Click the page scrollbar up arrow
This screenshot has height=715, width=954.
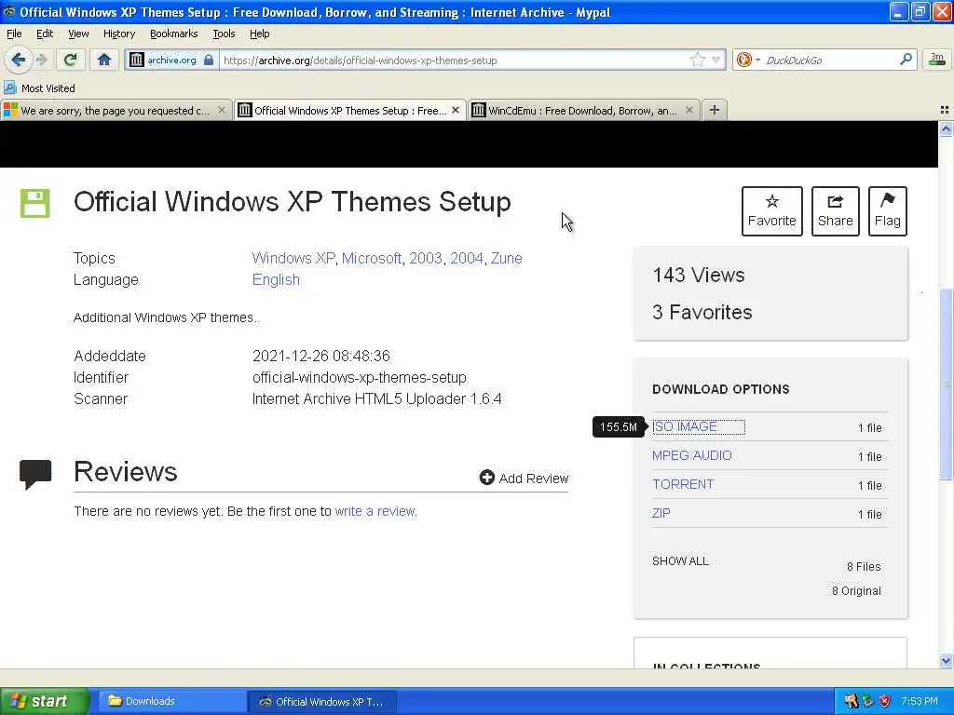[946, 128]
